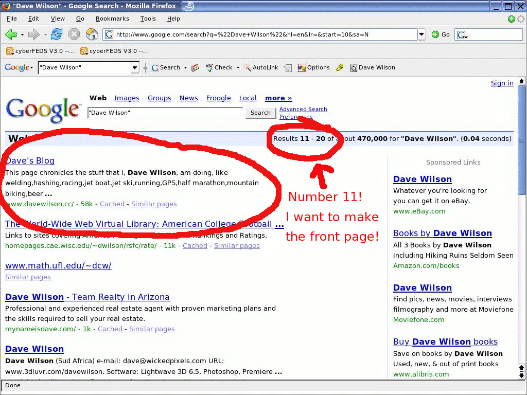Image resolution: width=527 pixels, height=395 pixels.
Task: Go back with the green Back arrow
Action: (11, 34)
